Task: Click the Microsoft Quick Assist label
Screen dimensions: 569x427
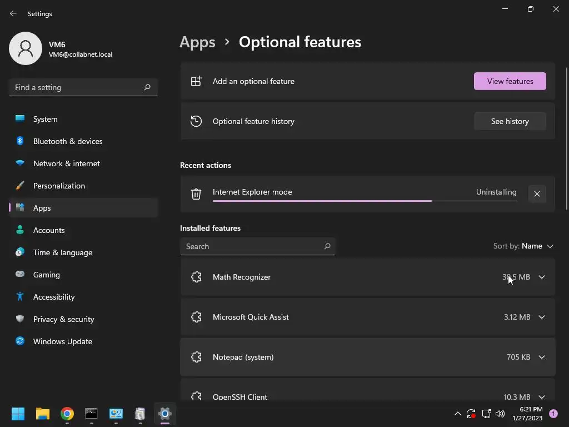Action: [251, 317]
